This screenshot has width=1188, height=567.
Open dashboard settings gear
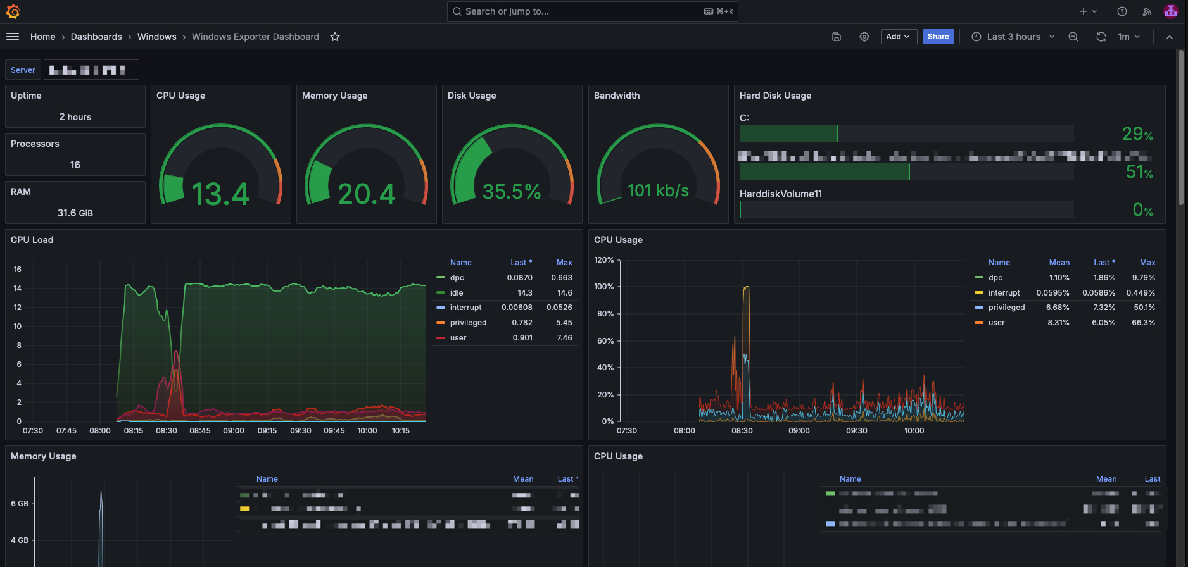(x=864, y=37)
